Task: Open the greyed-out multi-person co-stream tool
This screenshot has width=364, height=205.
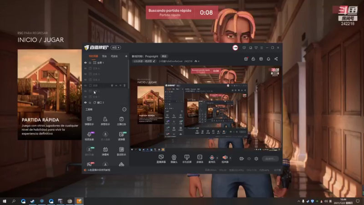Action: tap(105, 136)
